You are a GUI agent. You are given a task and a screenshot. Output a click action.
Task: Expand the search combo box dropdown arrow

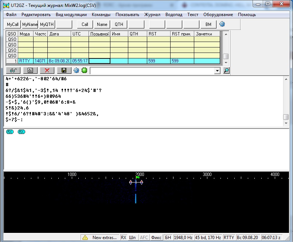[218, 70]
